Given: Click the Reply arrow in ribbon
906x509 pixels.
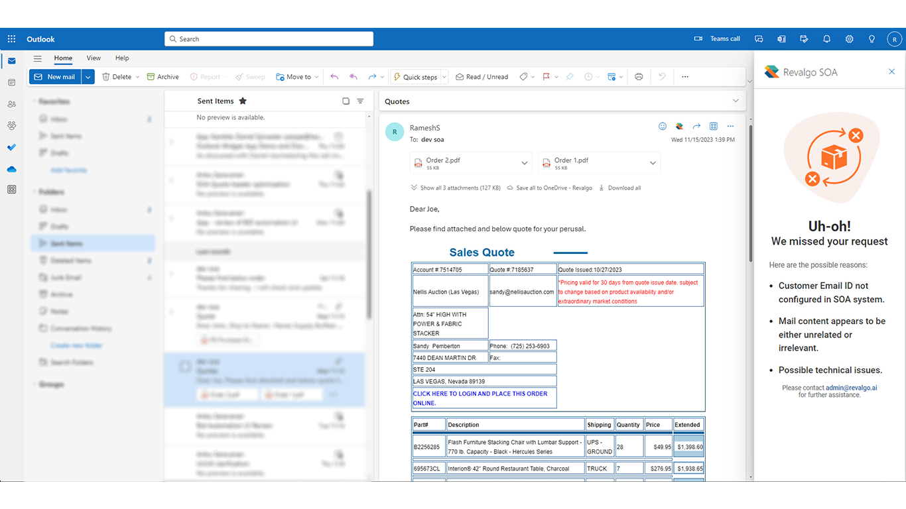Looking at the screenshot, I should pos(334,77).
